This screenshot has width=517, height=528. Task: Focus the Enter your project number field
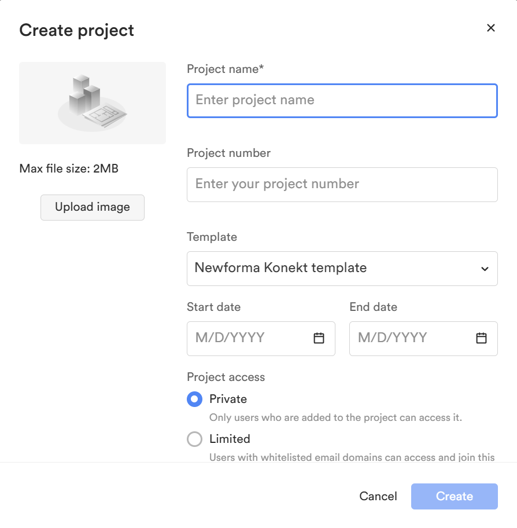pos(342,185)
